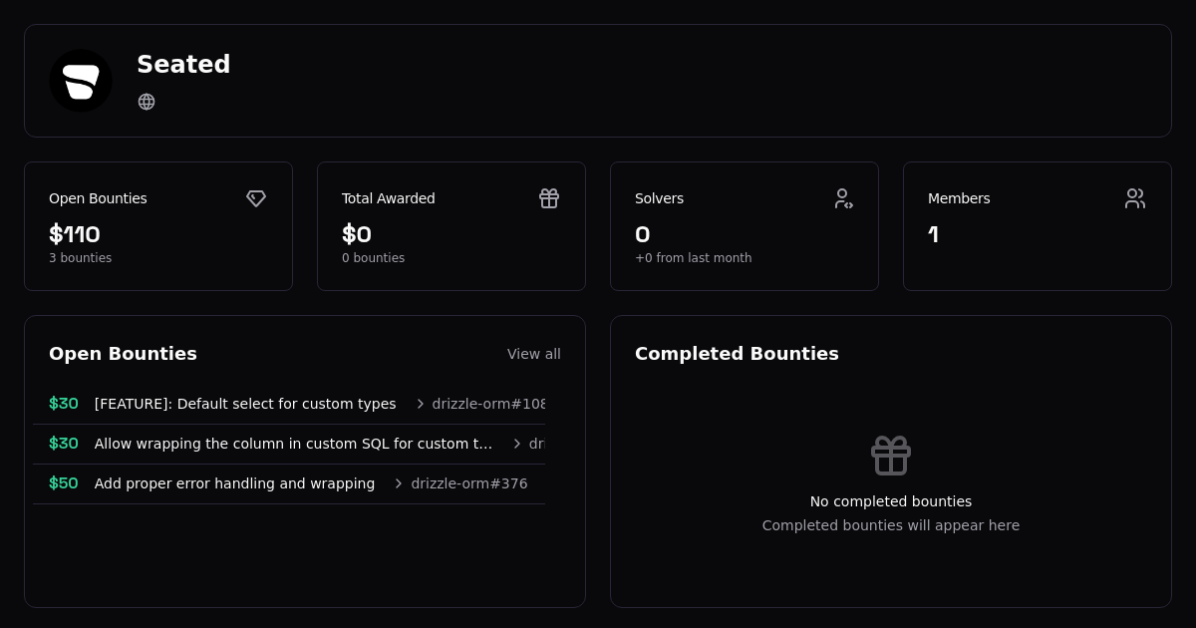Click the Members people icon
The height and width of the screenshot is (628, 1196).
[x=1135, y=198]
